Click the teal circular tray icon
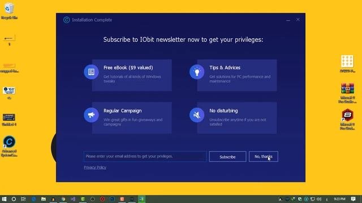The width and height of the screenshot is (362, 203). pos(306,199)
